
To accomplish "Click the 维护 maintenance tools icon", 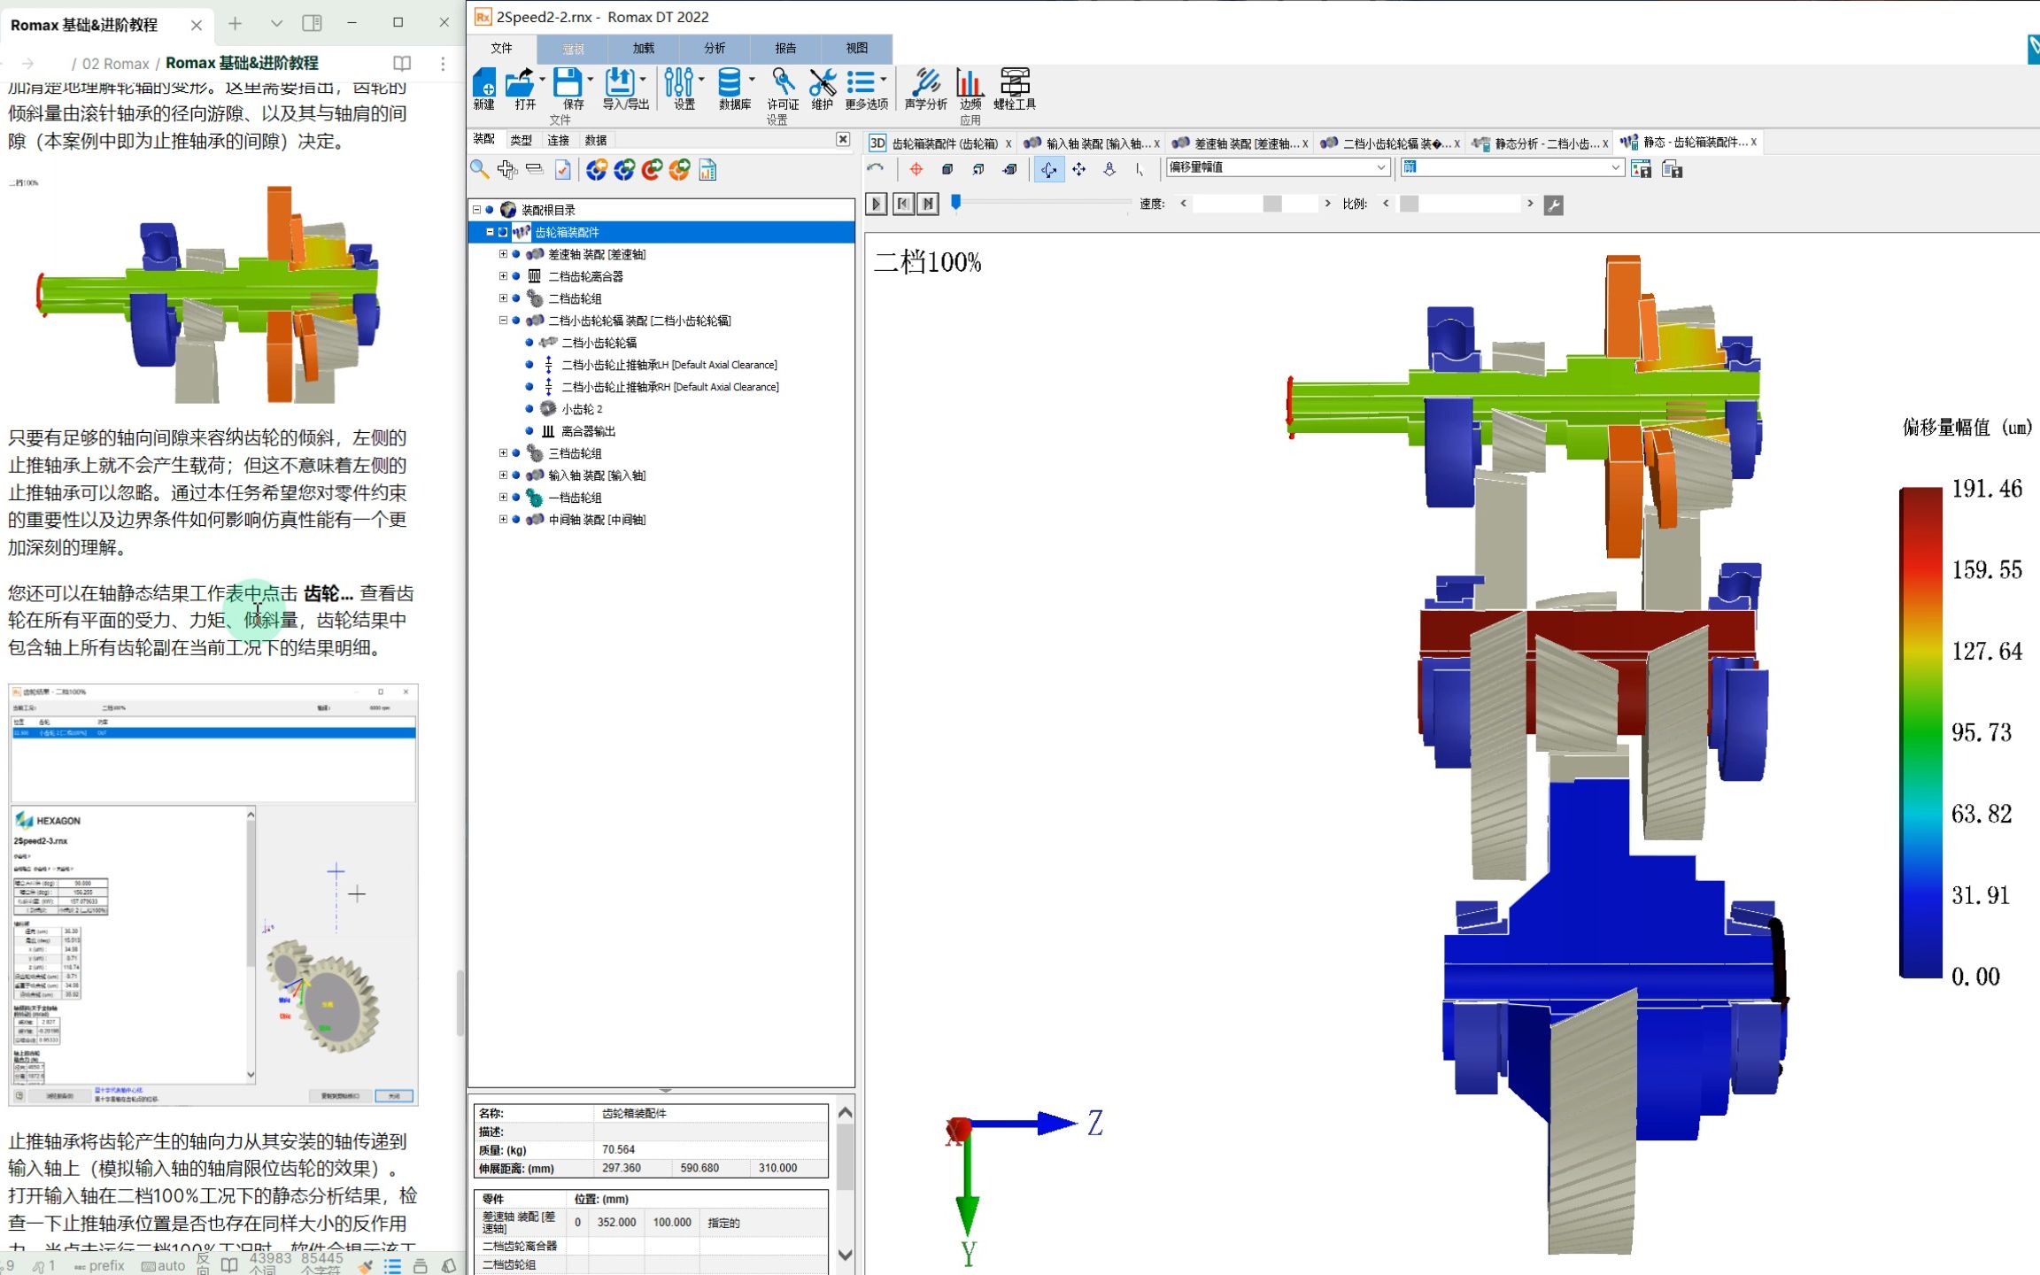I will pyautogui.click(x=823, y=82).
